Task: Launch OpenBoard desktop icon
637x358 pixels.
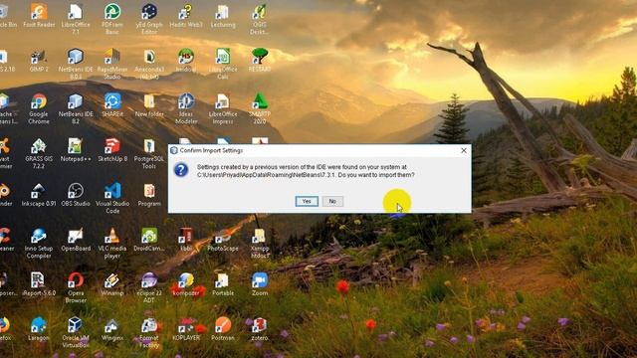Action: click(76, 240)
